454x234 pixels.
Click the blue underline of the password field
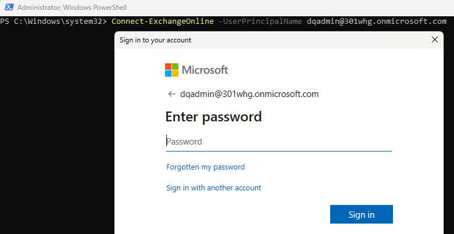[279, 151]
